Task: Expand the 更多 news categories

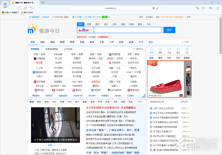Action: (x=140, y=102)
